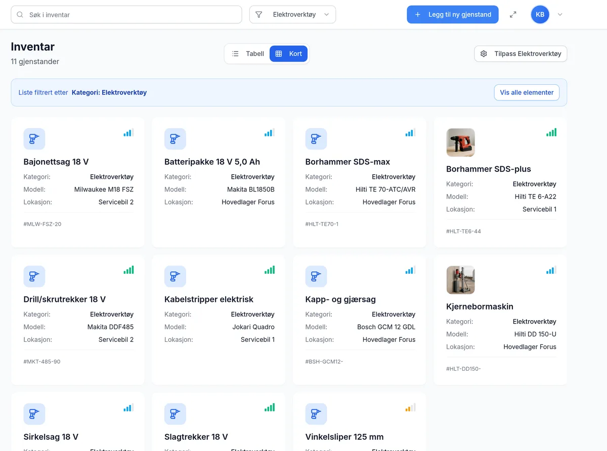Click the tool icon on Slagtrekker 18 V card
This screenshot has width=607, height=451.
pos(175,414)
